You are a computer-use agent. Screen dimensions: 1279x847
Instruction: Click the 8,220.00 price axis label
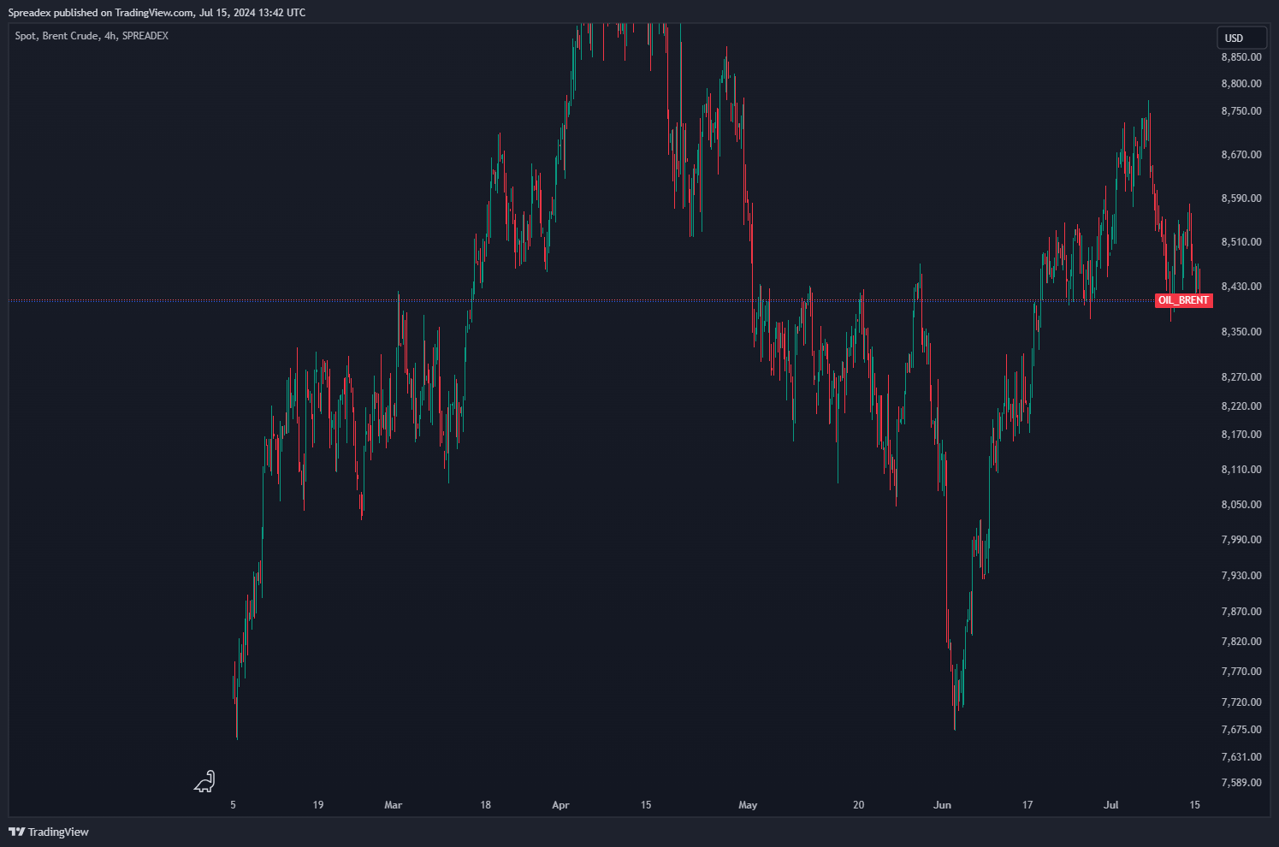tap(1241, 406)
